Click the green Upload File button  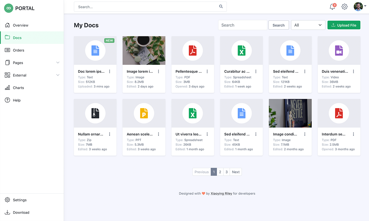pos(344,25)
